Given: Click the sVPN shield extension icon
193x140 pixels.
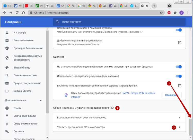Looking at the screenshot, I should click(66, 95).
